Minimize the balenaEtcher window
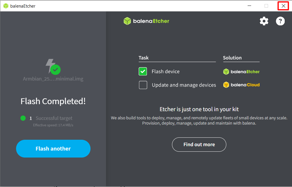Image resolution: width=292 pixels, height=187 pixels. tap(249, 6)
